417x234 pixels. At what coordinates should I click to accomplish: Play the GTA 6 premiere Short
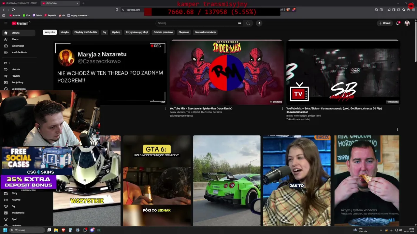[x=157, y=181]
